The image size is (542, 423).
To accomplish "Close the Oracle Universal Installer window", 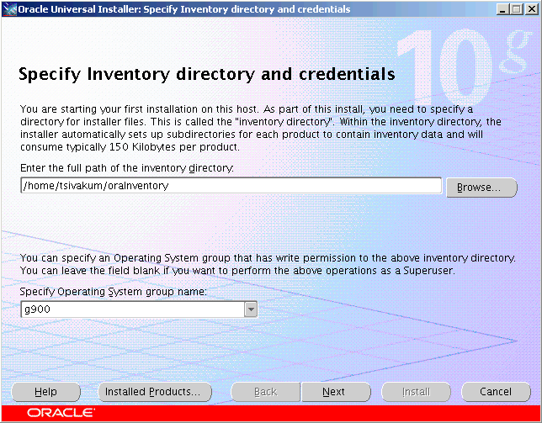I will (x=531, y=9).
